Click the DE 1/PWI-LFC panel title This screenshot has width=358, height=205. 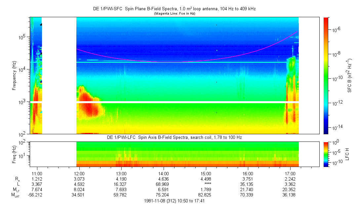click(174, 137)
